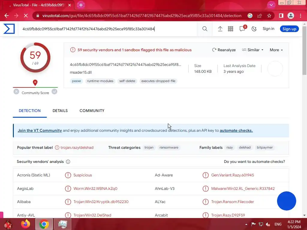The width and height of the screenshot is (307, 230).
Task: Click the VirusTotal logo icon
Action: [9, 29]
